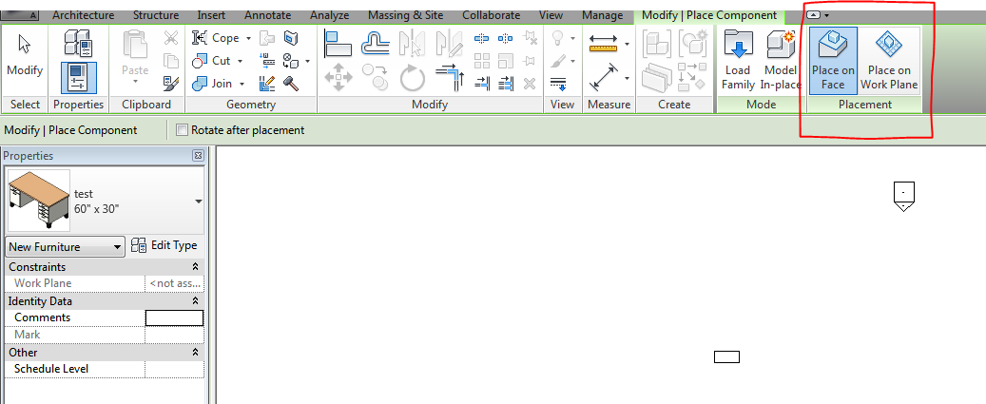Enable Rotate after placement checkbox
This screenshot has height=404, width=986.
(183, 130)
